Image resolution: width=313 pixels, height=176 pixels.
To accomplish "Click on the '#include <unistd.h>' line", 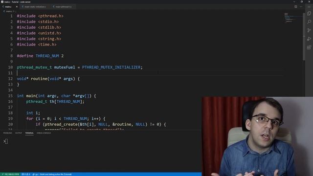I will pyautogui.click(x=39, y=33).
